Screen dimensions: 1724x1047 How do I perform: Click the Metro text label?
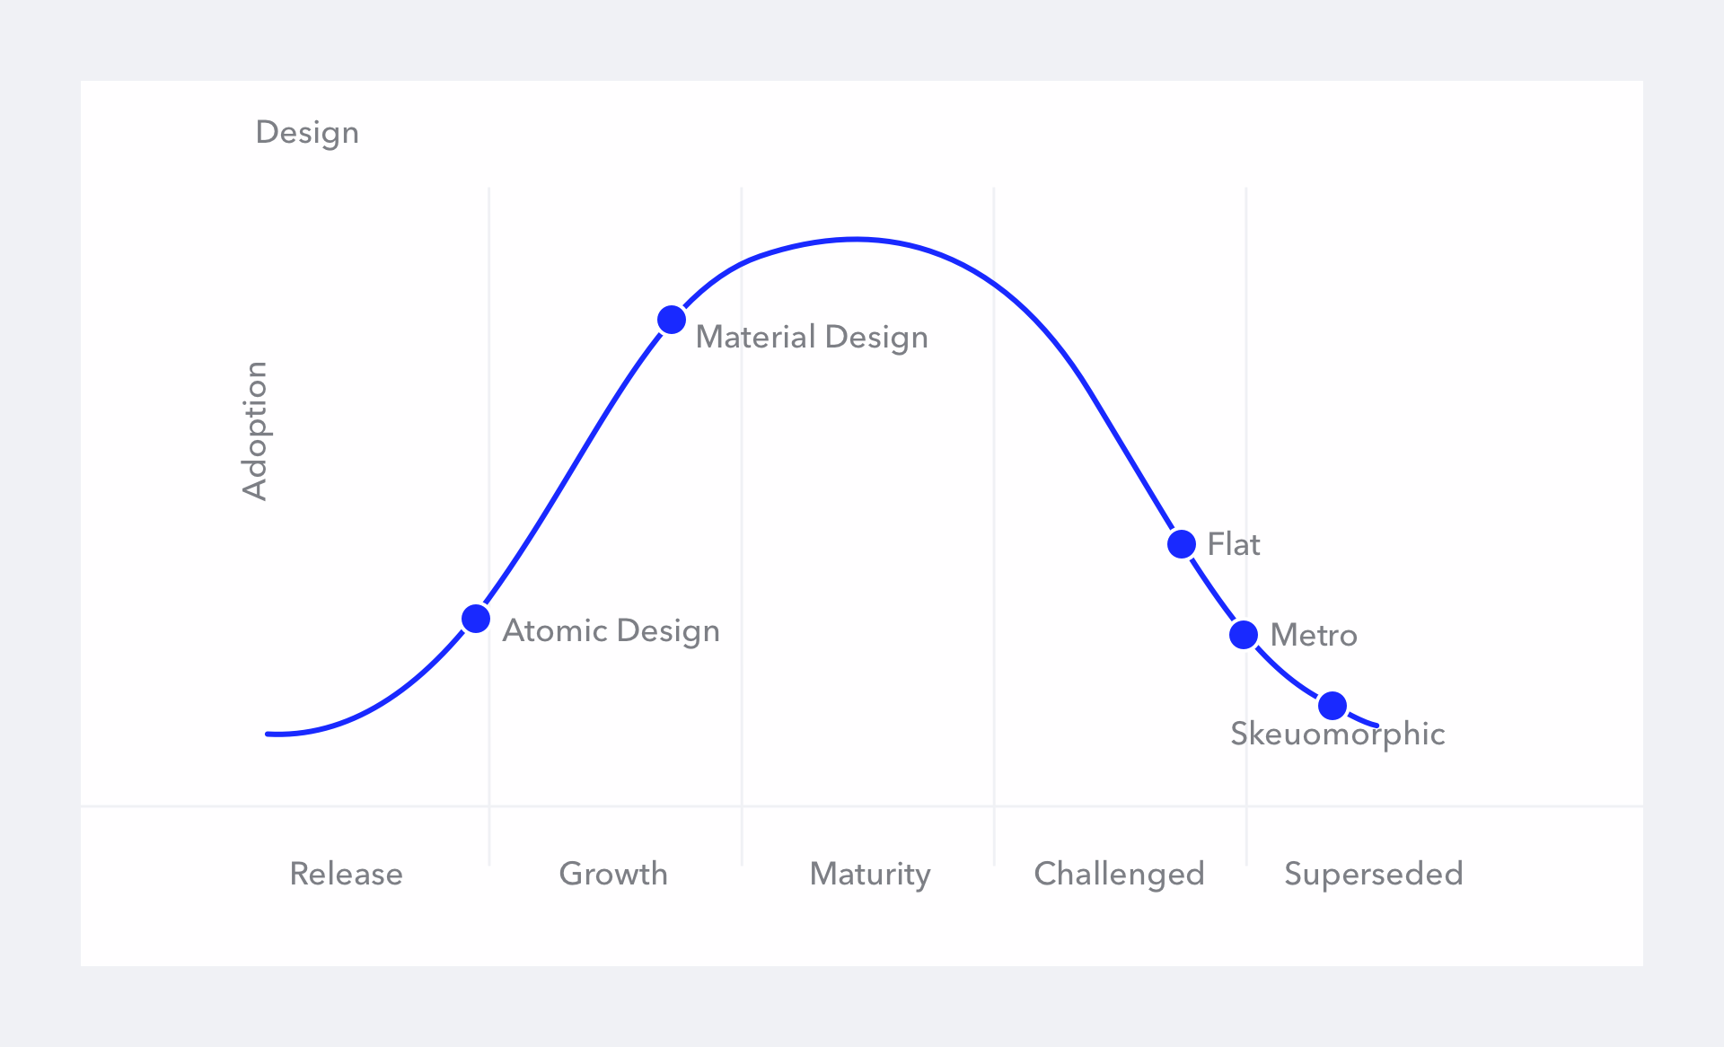1314,636
